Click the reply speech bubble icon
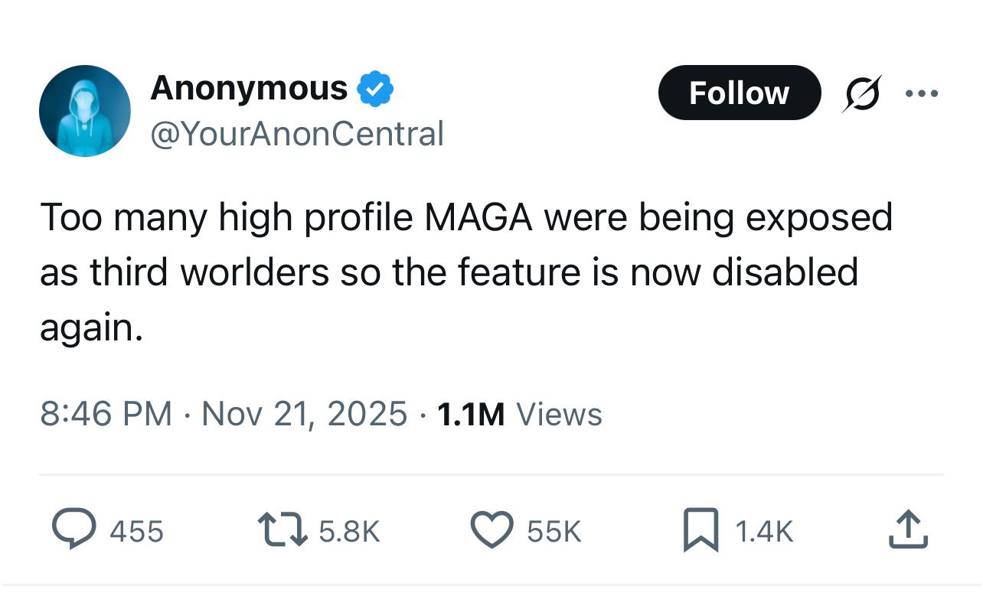 tap(73, 530)
